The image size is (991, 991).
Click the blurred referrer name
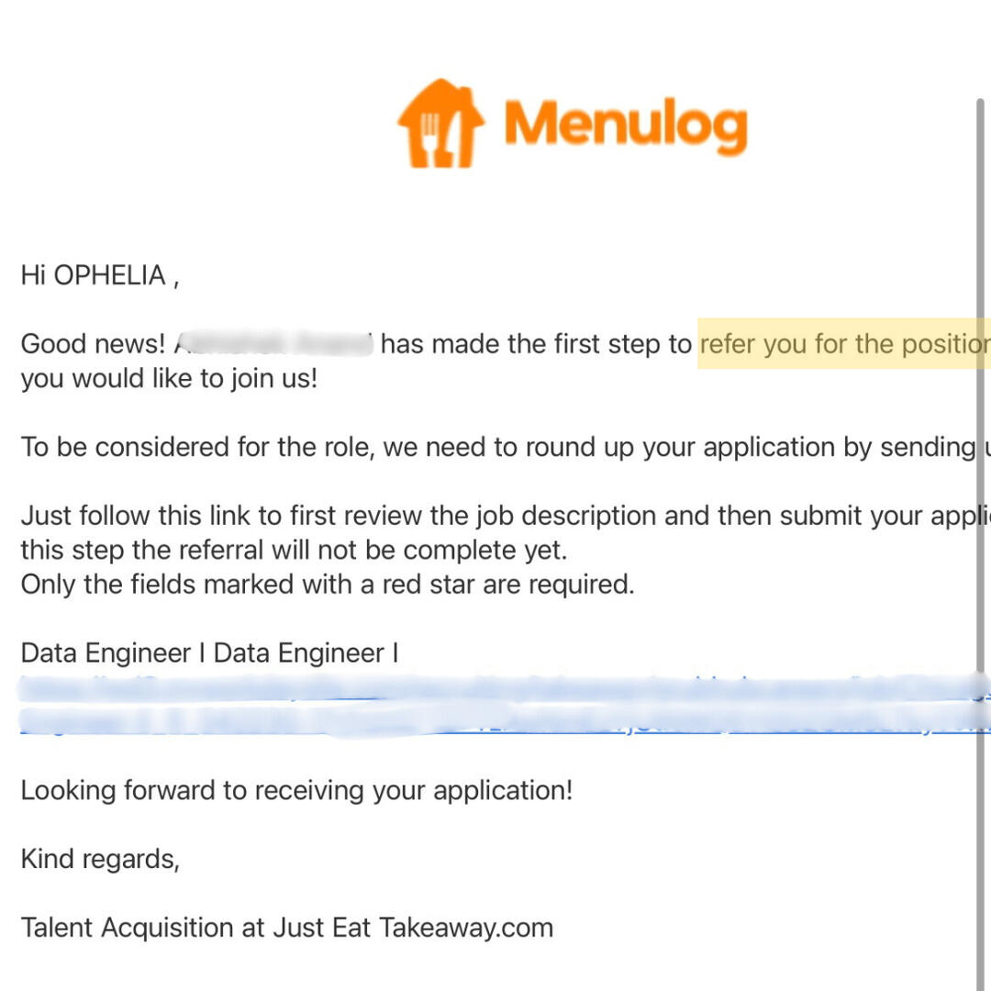tap(273, 344)
